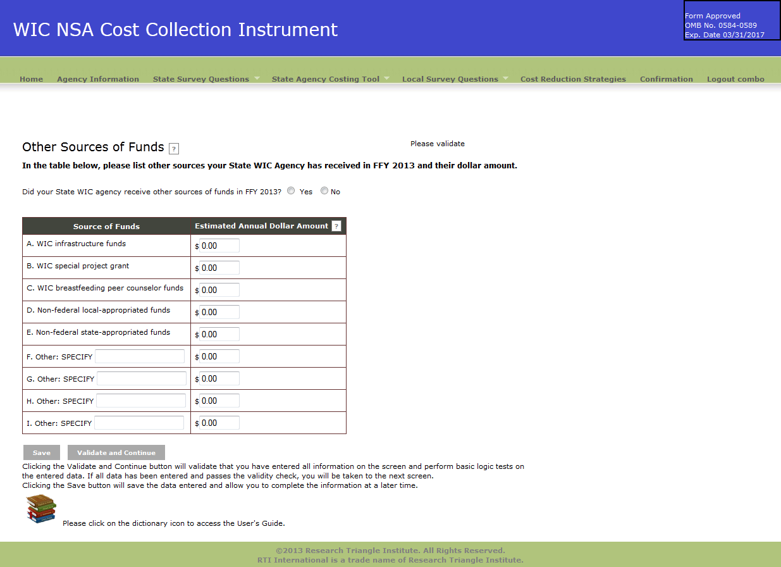Select the Yes radio button

tap(291, 191)
